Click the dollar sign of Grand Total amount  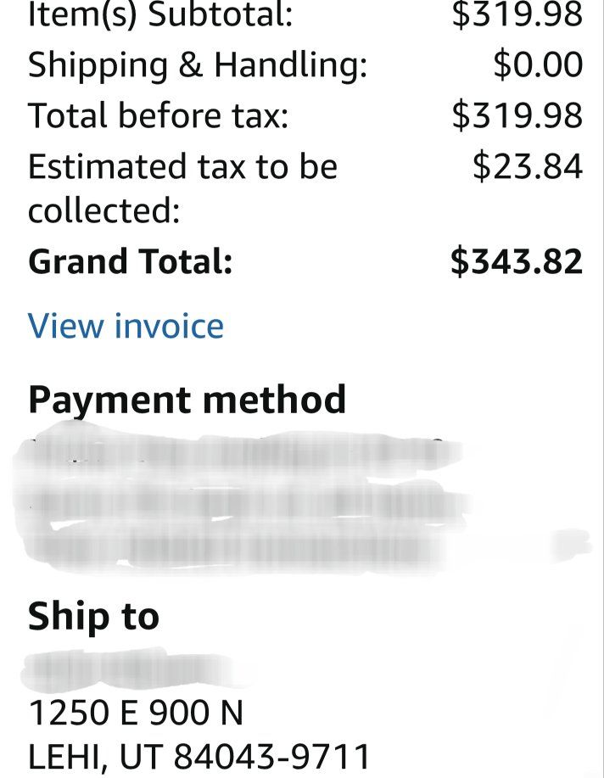tap(460, 261)
